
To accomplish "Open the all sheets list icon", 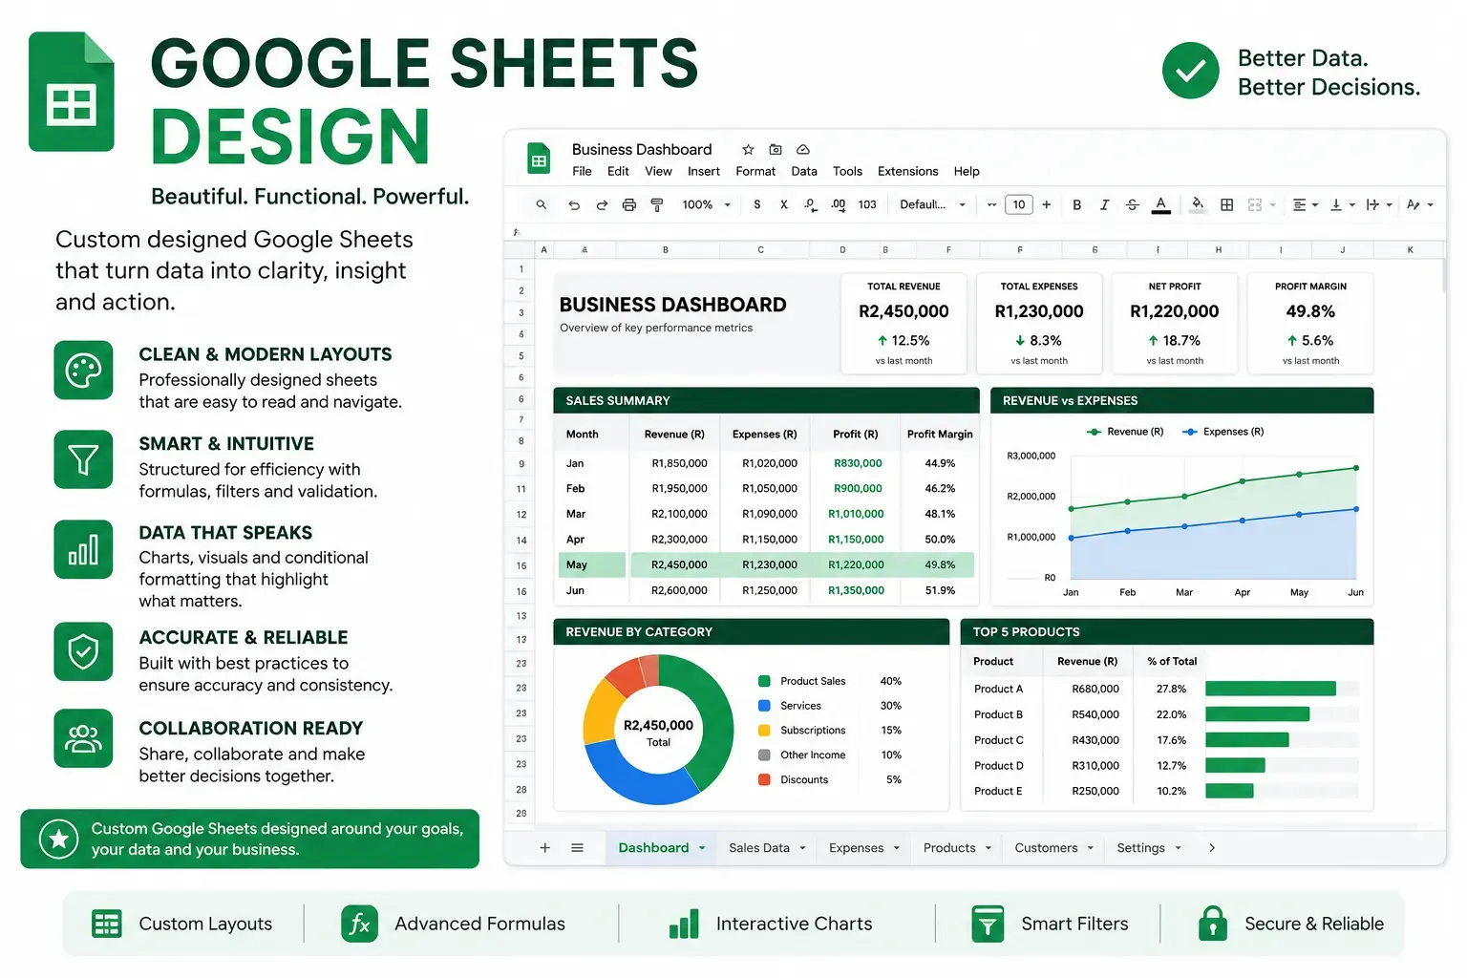I will pos(577,848).
